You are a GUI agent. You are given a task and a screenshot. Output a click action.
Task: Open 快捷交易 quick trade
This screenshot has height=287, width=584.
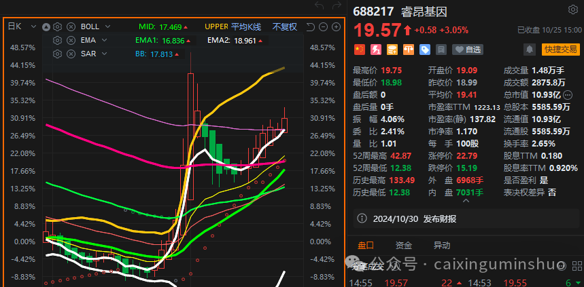pyautogui.click(x=560, y=49)
